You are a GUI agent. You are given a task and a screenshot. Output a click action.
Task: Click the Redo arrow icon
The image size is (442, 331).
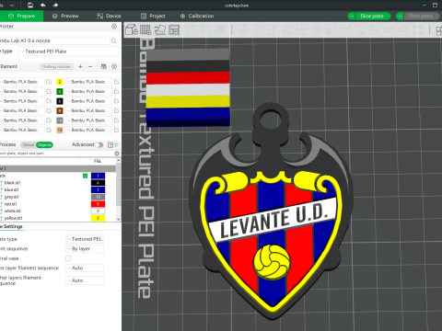tap(55, 5)
